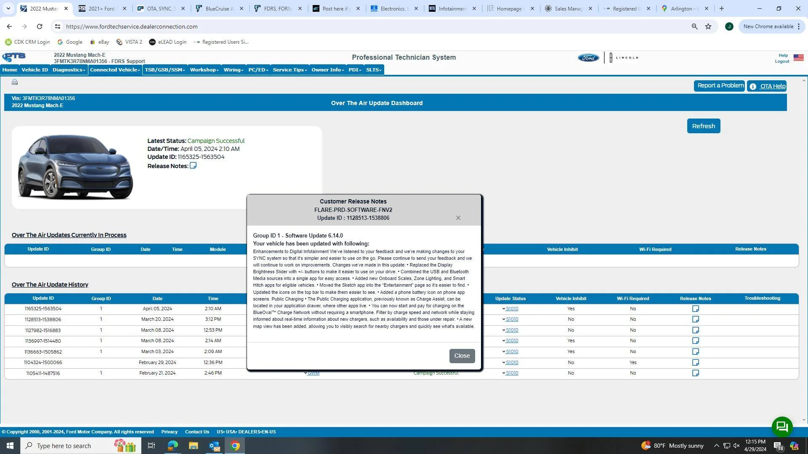808x454 pixels.
Task: Open the live chat bubble icon
Action: click(x=782, y=427)
